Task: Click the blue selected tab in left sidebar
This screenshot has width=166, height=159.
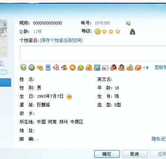Action: [6, 82]
